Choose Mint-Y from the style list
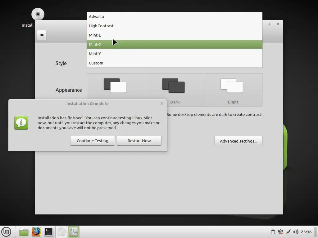 point(175,54)
